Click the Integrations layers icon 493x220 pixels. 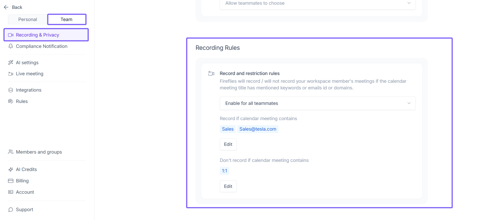click(11, 90)
